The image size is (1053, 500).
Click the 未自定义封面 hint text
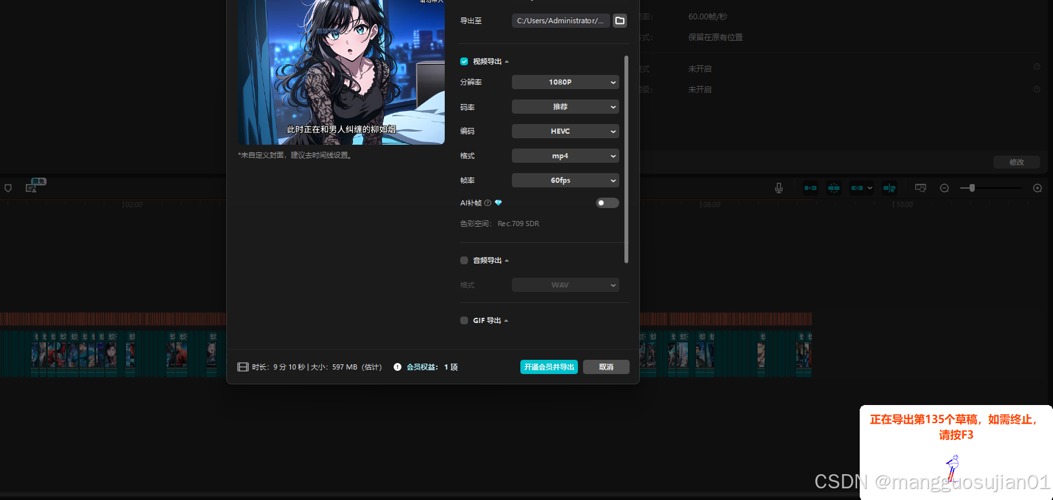click(x=295, y=155)
